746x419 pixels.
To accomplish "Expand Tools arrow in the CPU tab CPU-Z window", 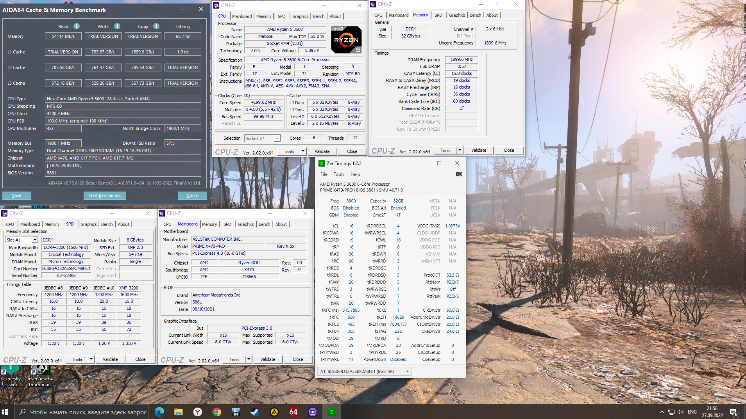I will [303, 151].
